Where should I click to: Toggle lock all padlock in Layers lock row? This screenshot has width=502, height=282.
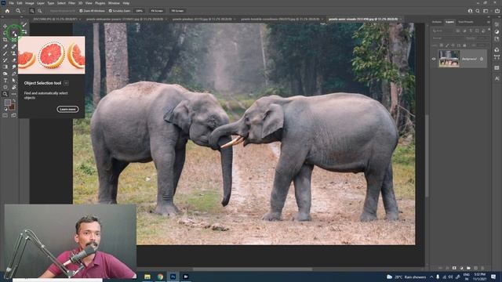[x=465, y=45]
